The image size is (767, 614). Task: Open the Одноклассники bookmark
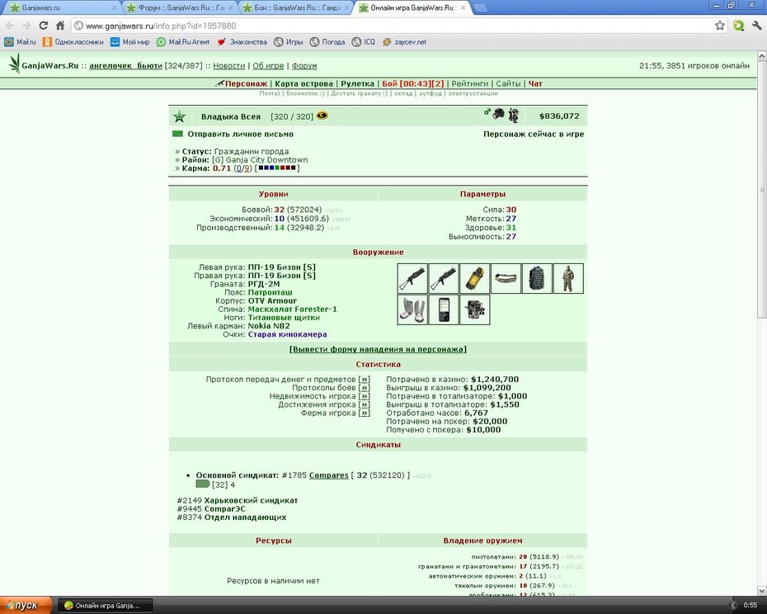click(x=73, y=42)
